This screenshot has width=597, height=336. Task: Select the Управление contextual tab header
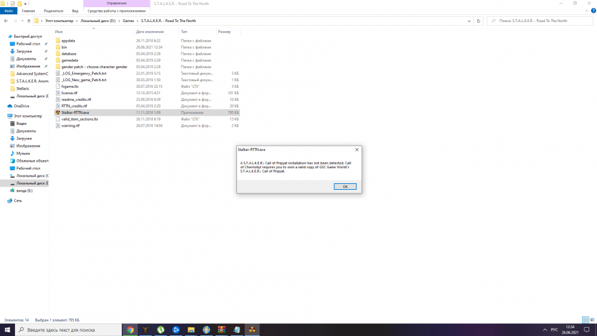point(116,4)
